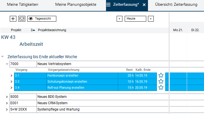Viewport: 204px width, 114px height.
Task: Expand task 3.3 row
Action: 11,81
